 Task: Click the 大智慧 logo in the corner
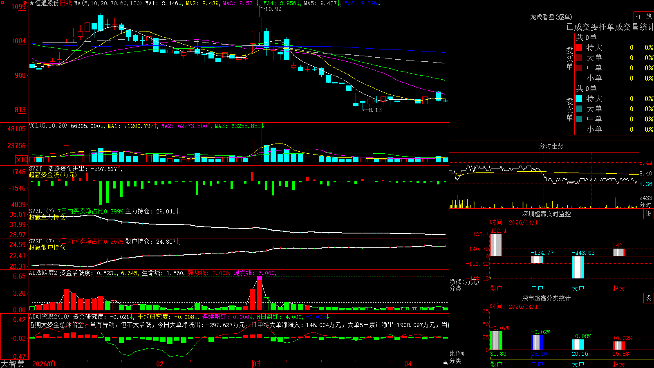[13, 364]
